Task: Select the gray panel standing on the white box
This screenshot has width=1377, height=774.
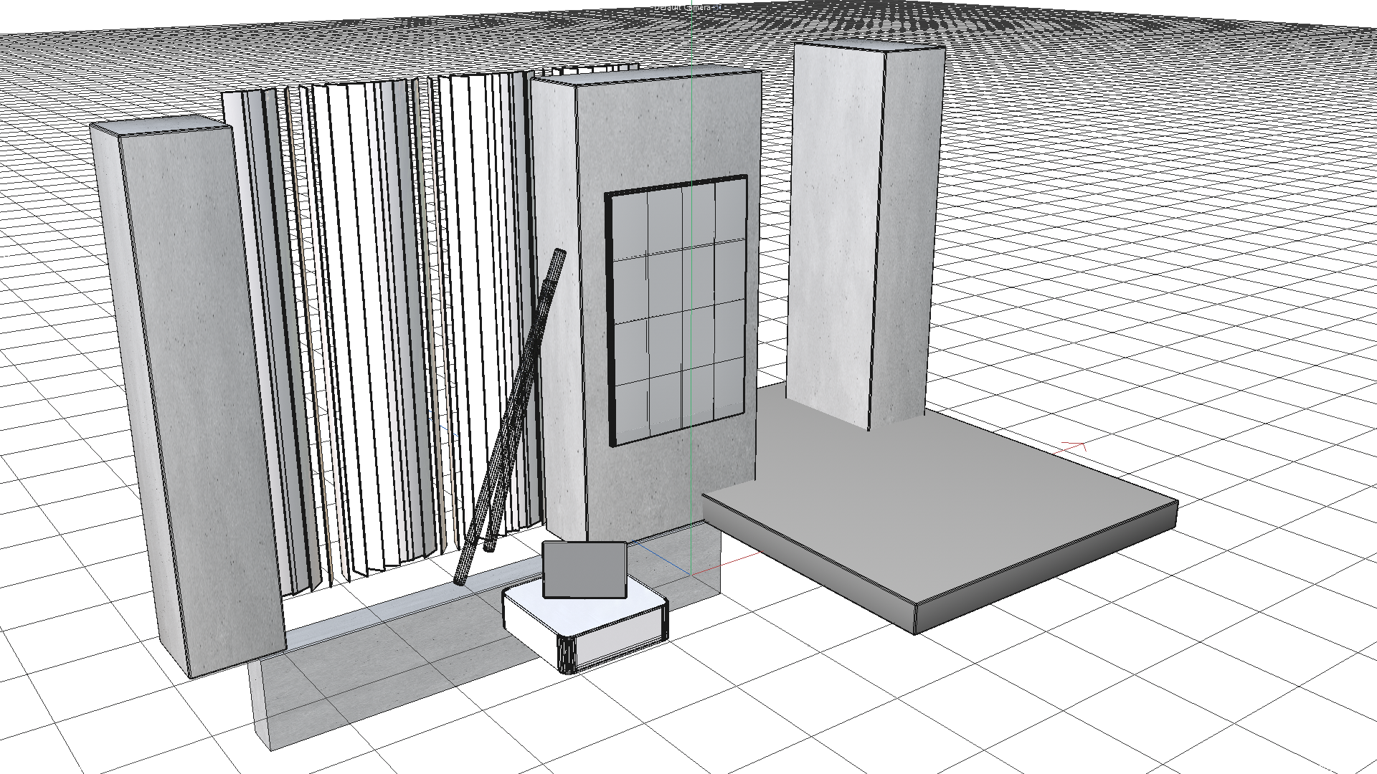Action: tap(585, 570)
